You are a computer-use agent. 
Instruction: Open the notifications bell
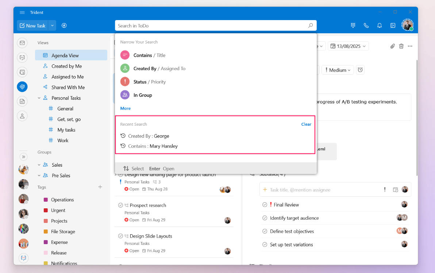click(x=380, y=26)
